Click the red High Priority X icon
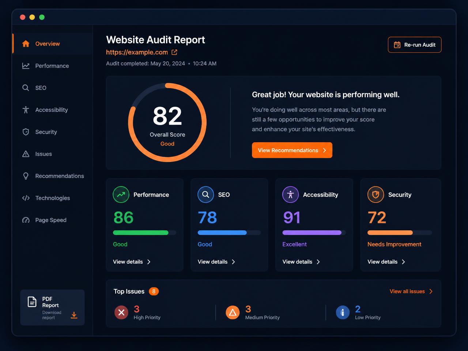468x351 pixels. click(x=121, y=312)
